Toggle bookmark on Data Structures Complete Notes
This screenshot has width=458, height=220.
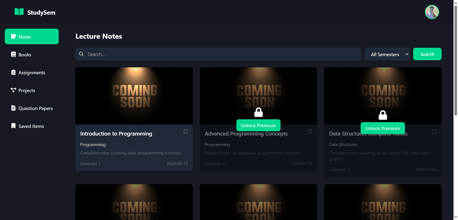tap(434, 132)
